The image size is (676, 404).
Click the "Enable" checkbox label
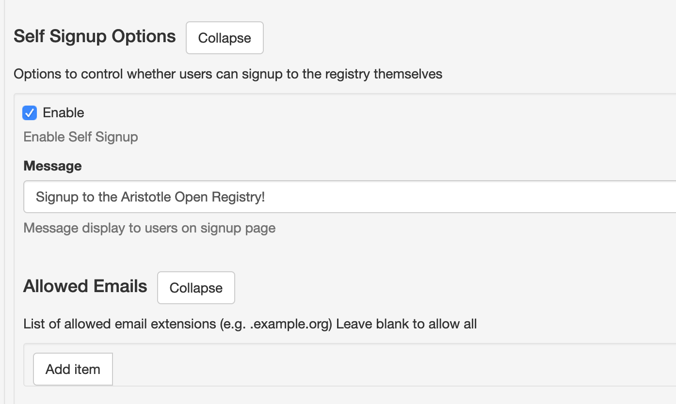[64, 113]
